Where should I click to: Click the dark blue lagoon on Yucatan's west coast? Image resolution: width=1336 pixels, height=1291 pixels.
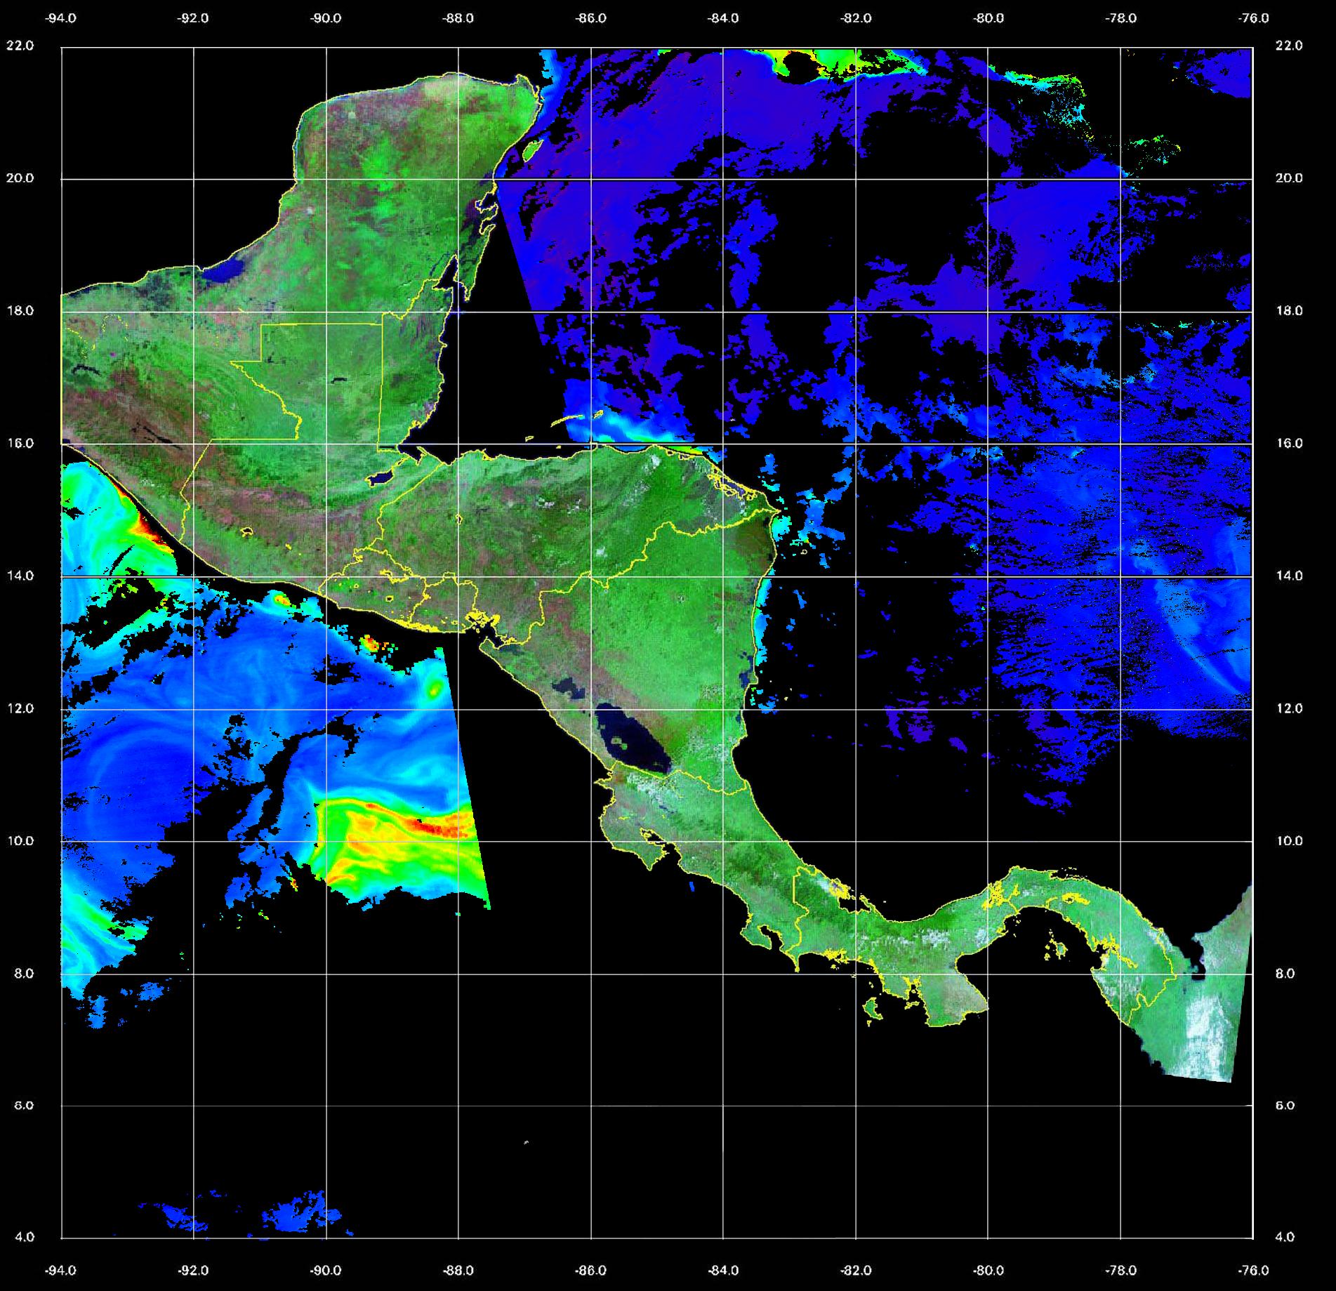point(227,269)
